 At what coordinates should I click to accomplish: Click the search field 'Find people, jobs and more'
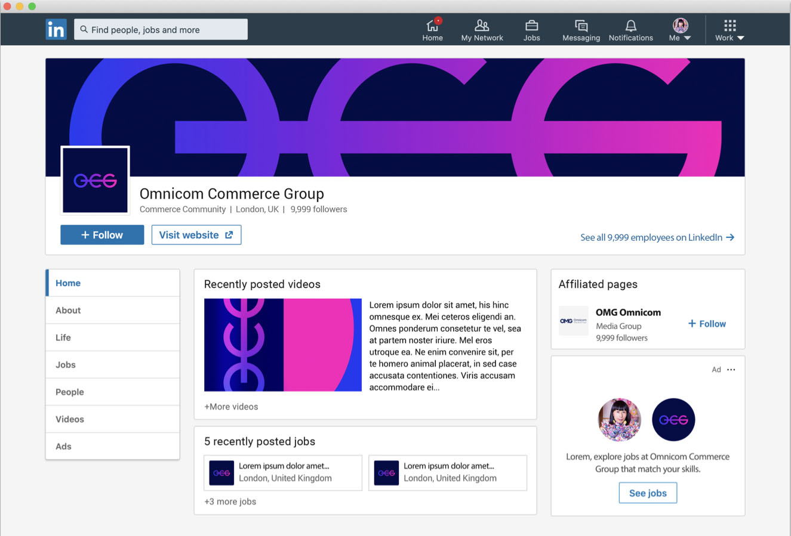click(161, 29)
